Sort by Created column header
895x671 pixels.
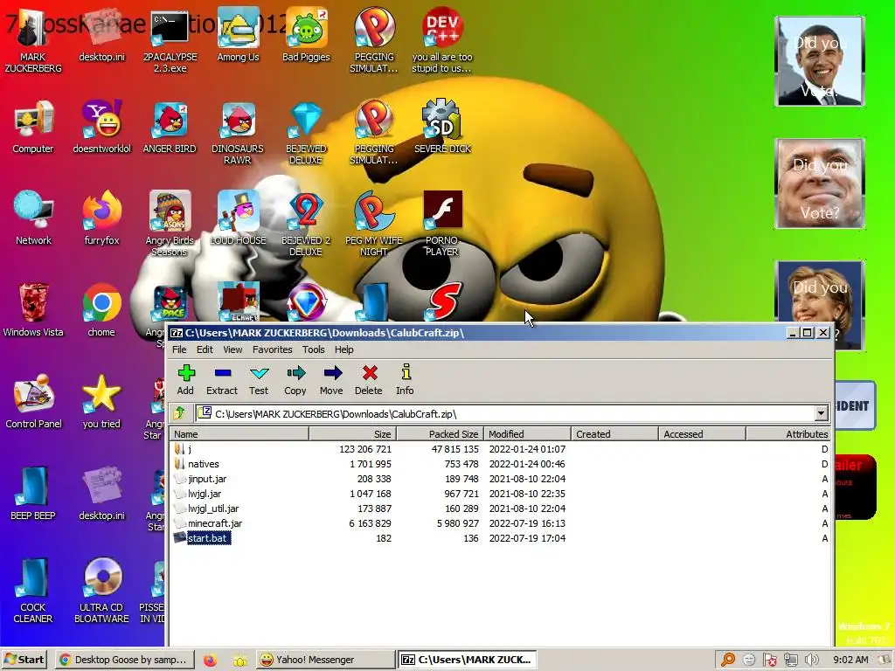(614, 434)
